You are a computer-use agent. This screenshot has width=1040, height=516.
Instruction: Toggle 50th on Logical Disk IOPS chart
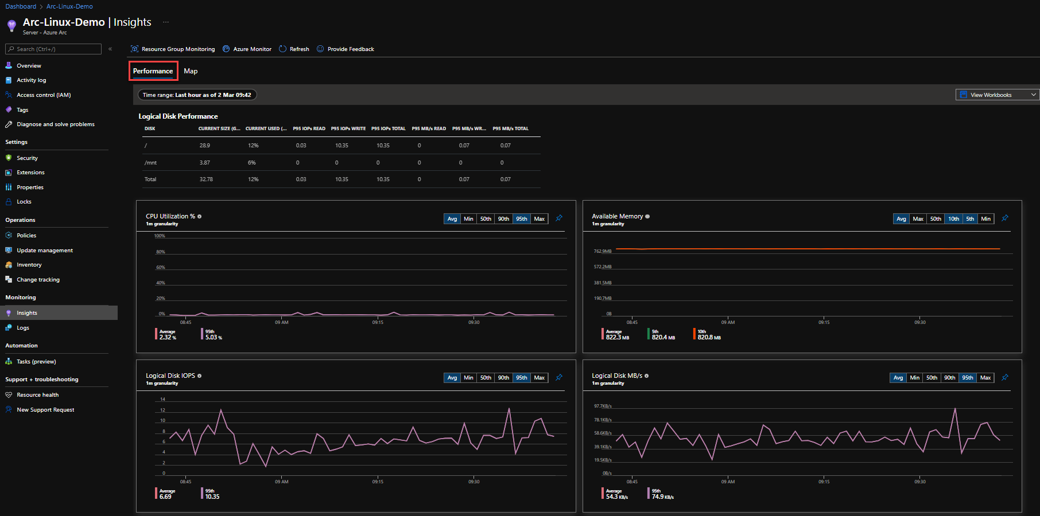click(486, 378)
